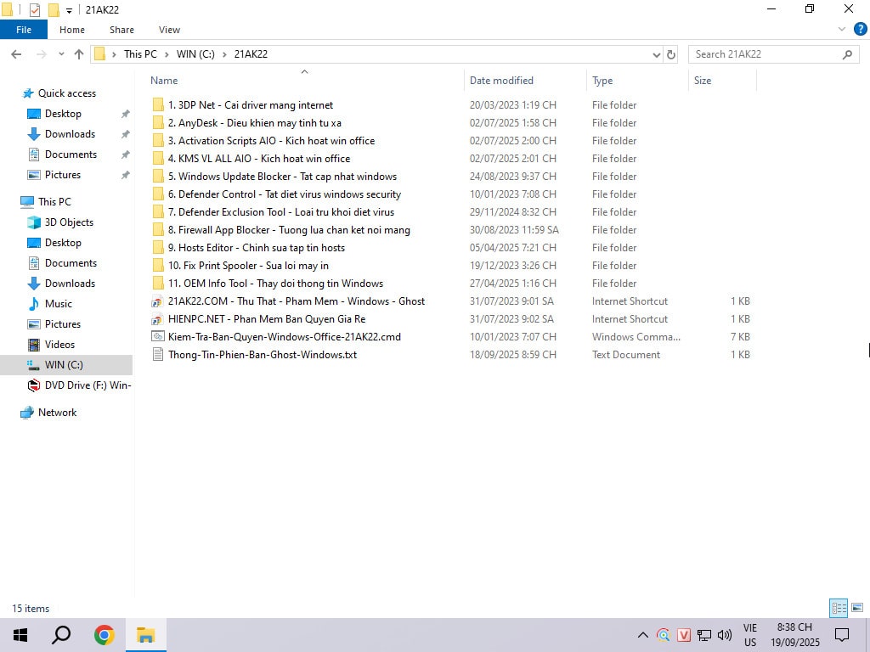The height and width of the screenshot is (652, 870).
Task: Select the Kiem-Tra-Ban-Quyen cmd file icon
Action: [x=158, y=336]
